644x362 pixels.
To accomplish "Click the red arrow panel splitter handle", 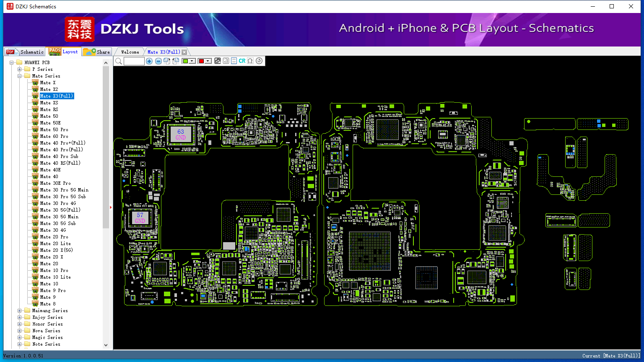I will pos(111,207).
